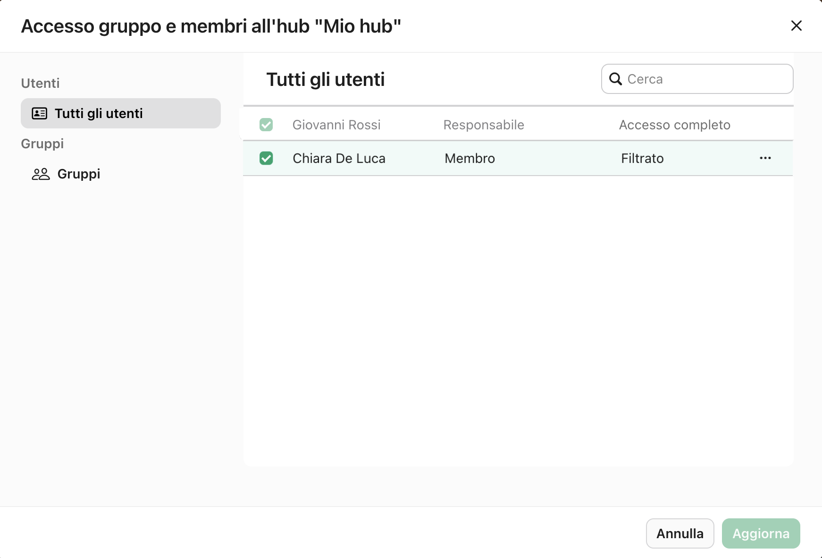Click inside the Cerca search field
Image resolution: width=822 pixels, height=558 pixels.
(x=697, y=79)
